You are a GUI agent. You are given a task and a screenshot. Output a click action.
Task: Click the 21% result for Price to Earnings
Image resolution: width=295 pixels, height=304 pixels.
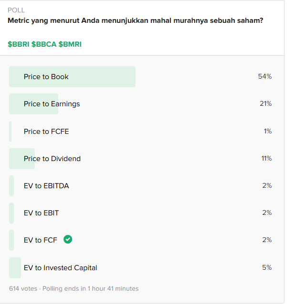[266, 103]
